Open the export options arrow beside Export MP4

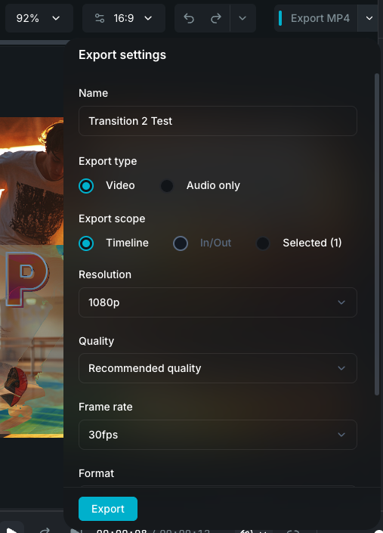point(369,18)
